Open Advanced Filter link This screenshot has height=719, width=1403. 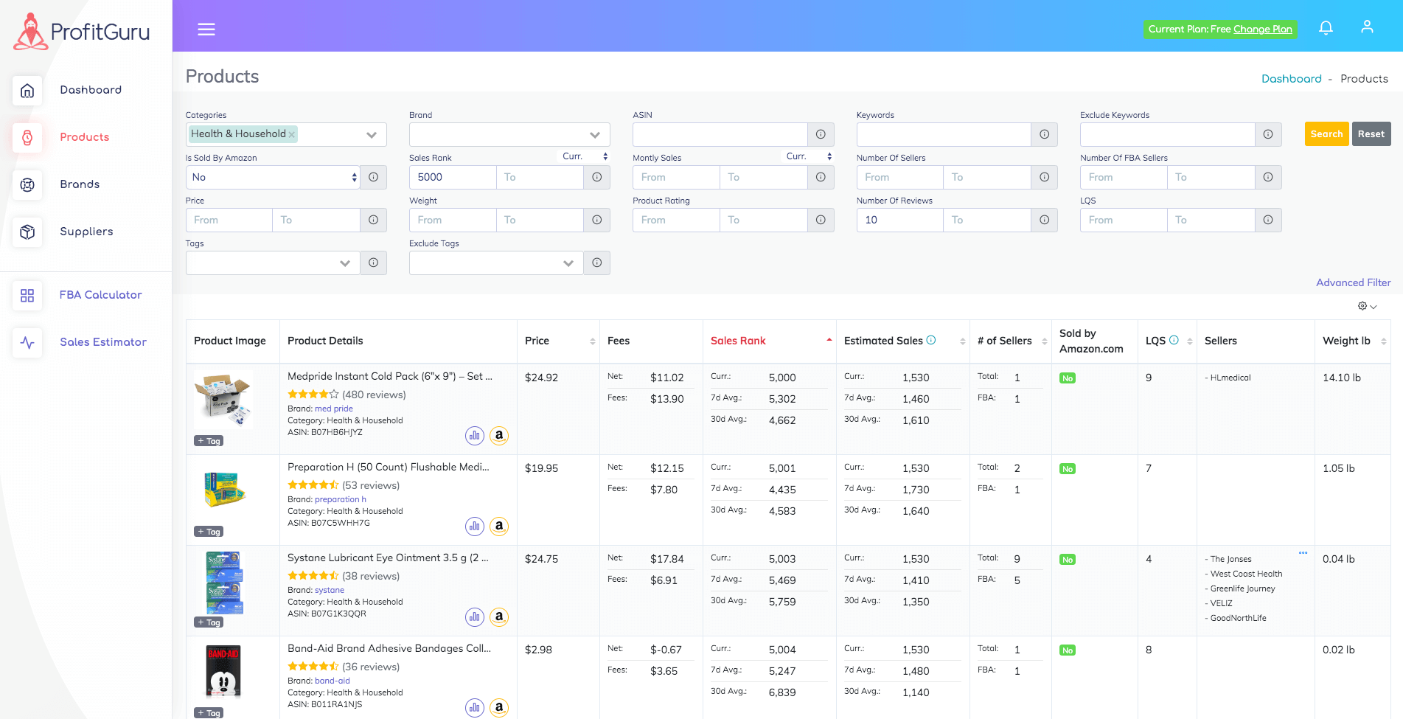point(1353,282)
